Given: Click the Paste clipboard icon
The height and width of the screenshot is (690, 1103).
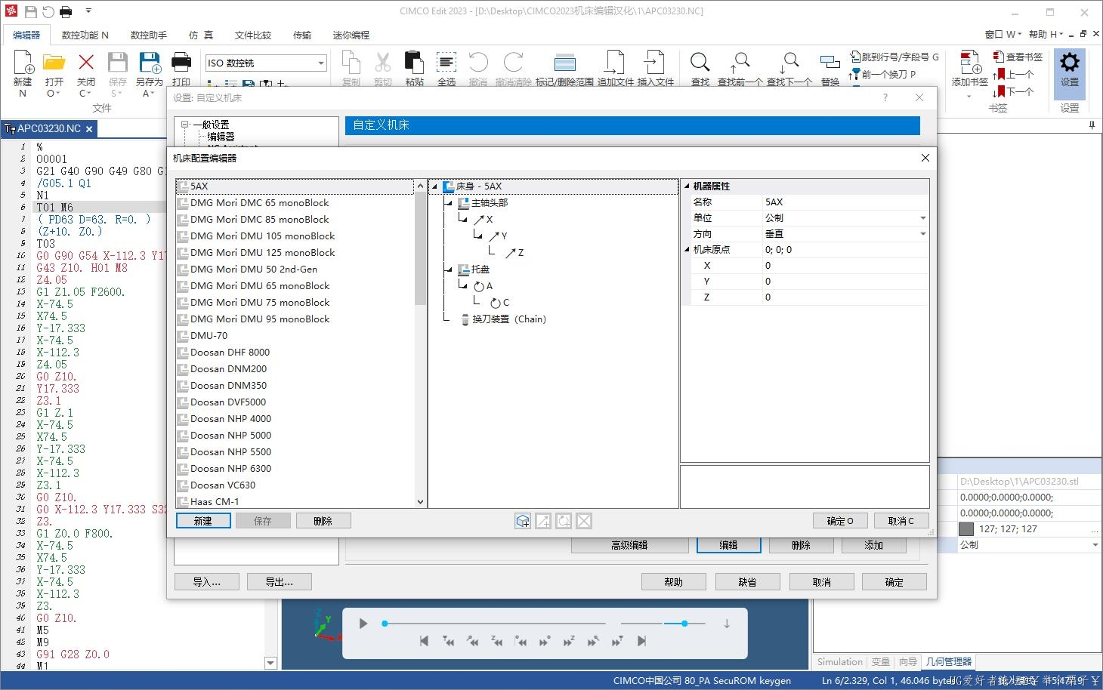Looking at the screenshot, I should pyautogui.click(x=414, y=63).
